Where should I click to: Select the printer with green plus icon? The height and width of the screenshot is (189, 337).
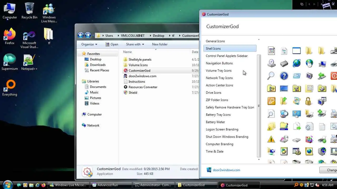tap(322, 114)
